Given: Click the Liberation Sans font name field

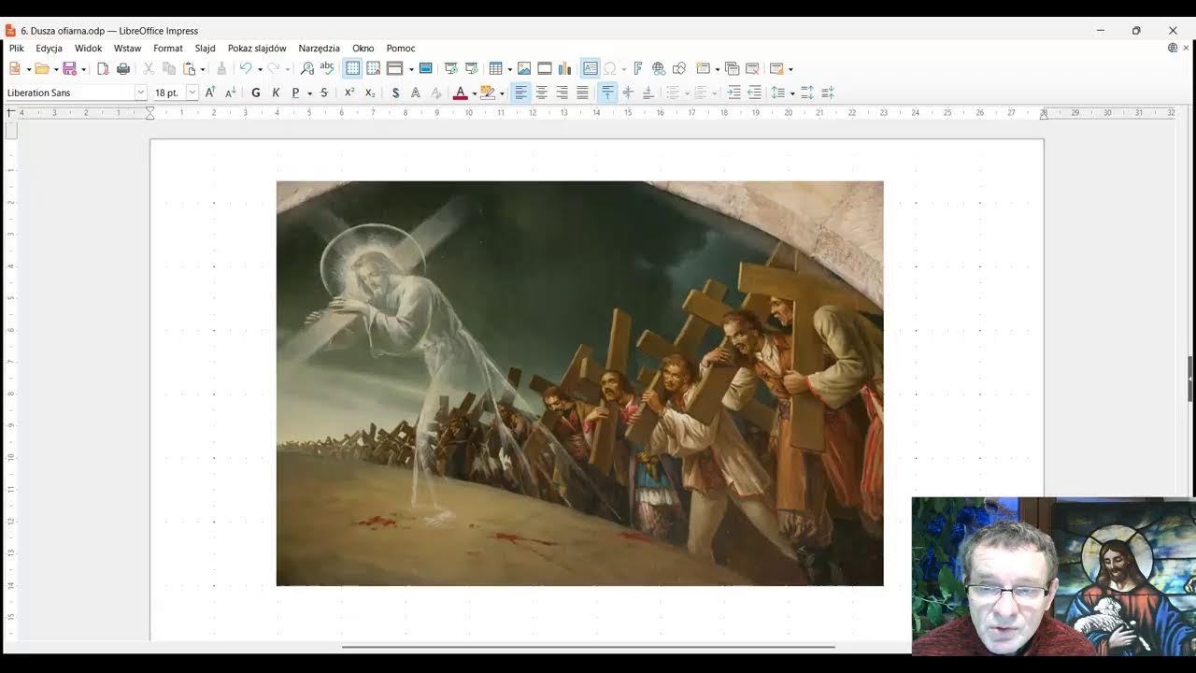Looking at the screenshot, I should pyautogui.click(x=70, y=93).
